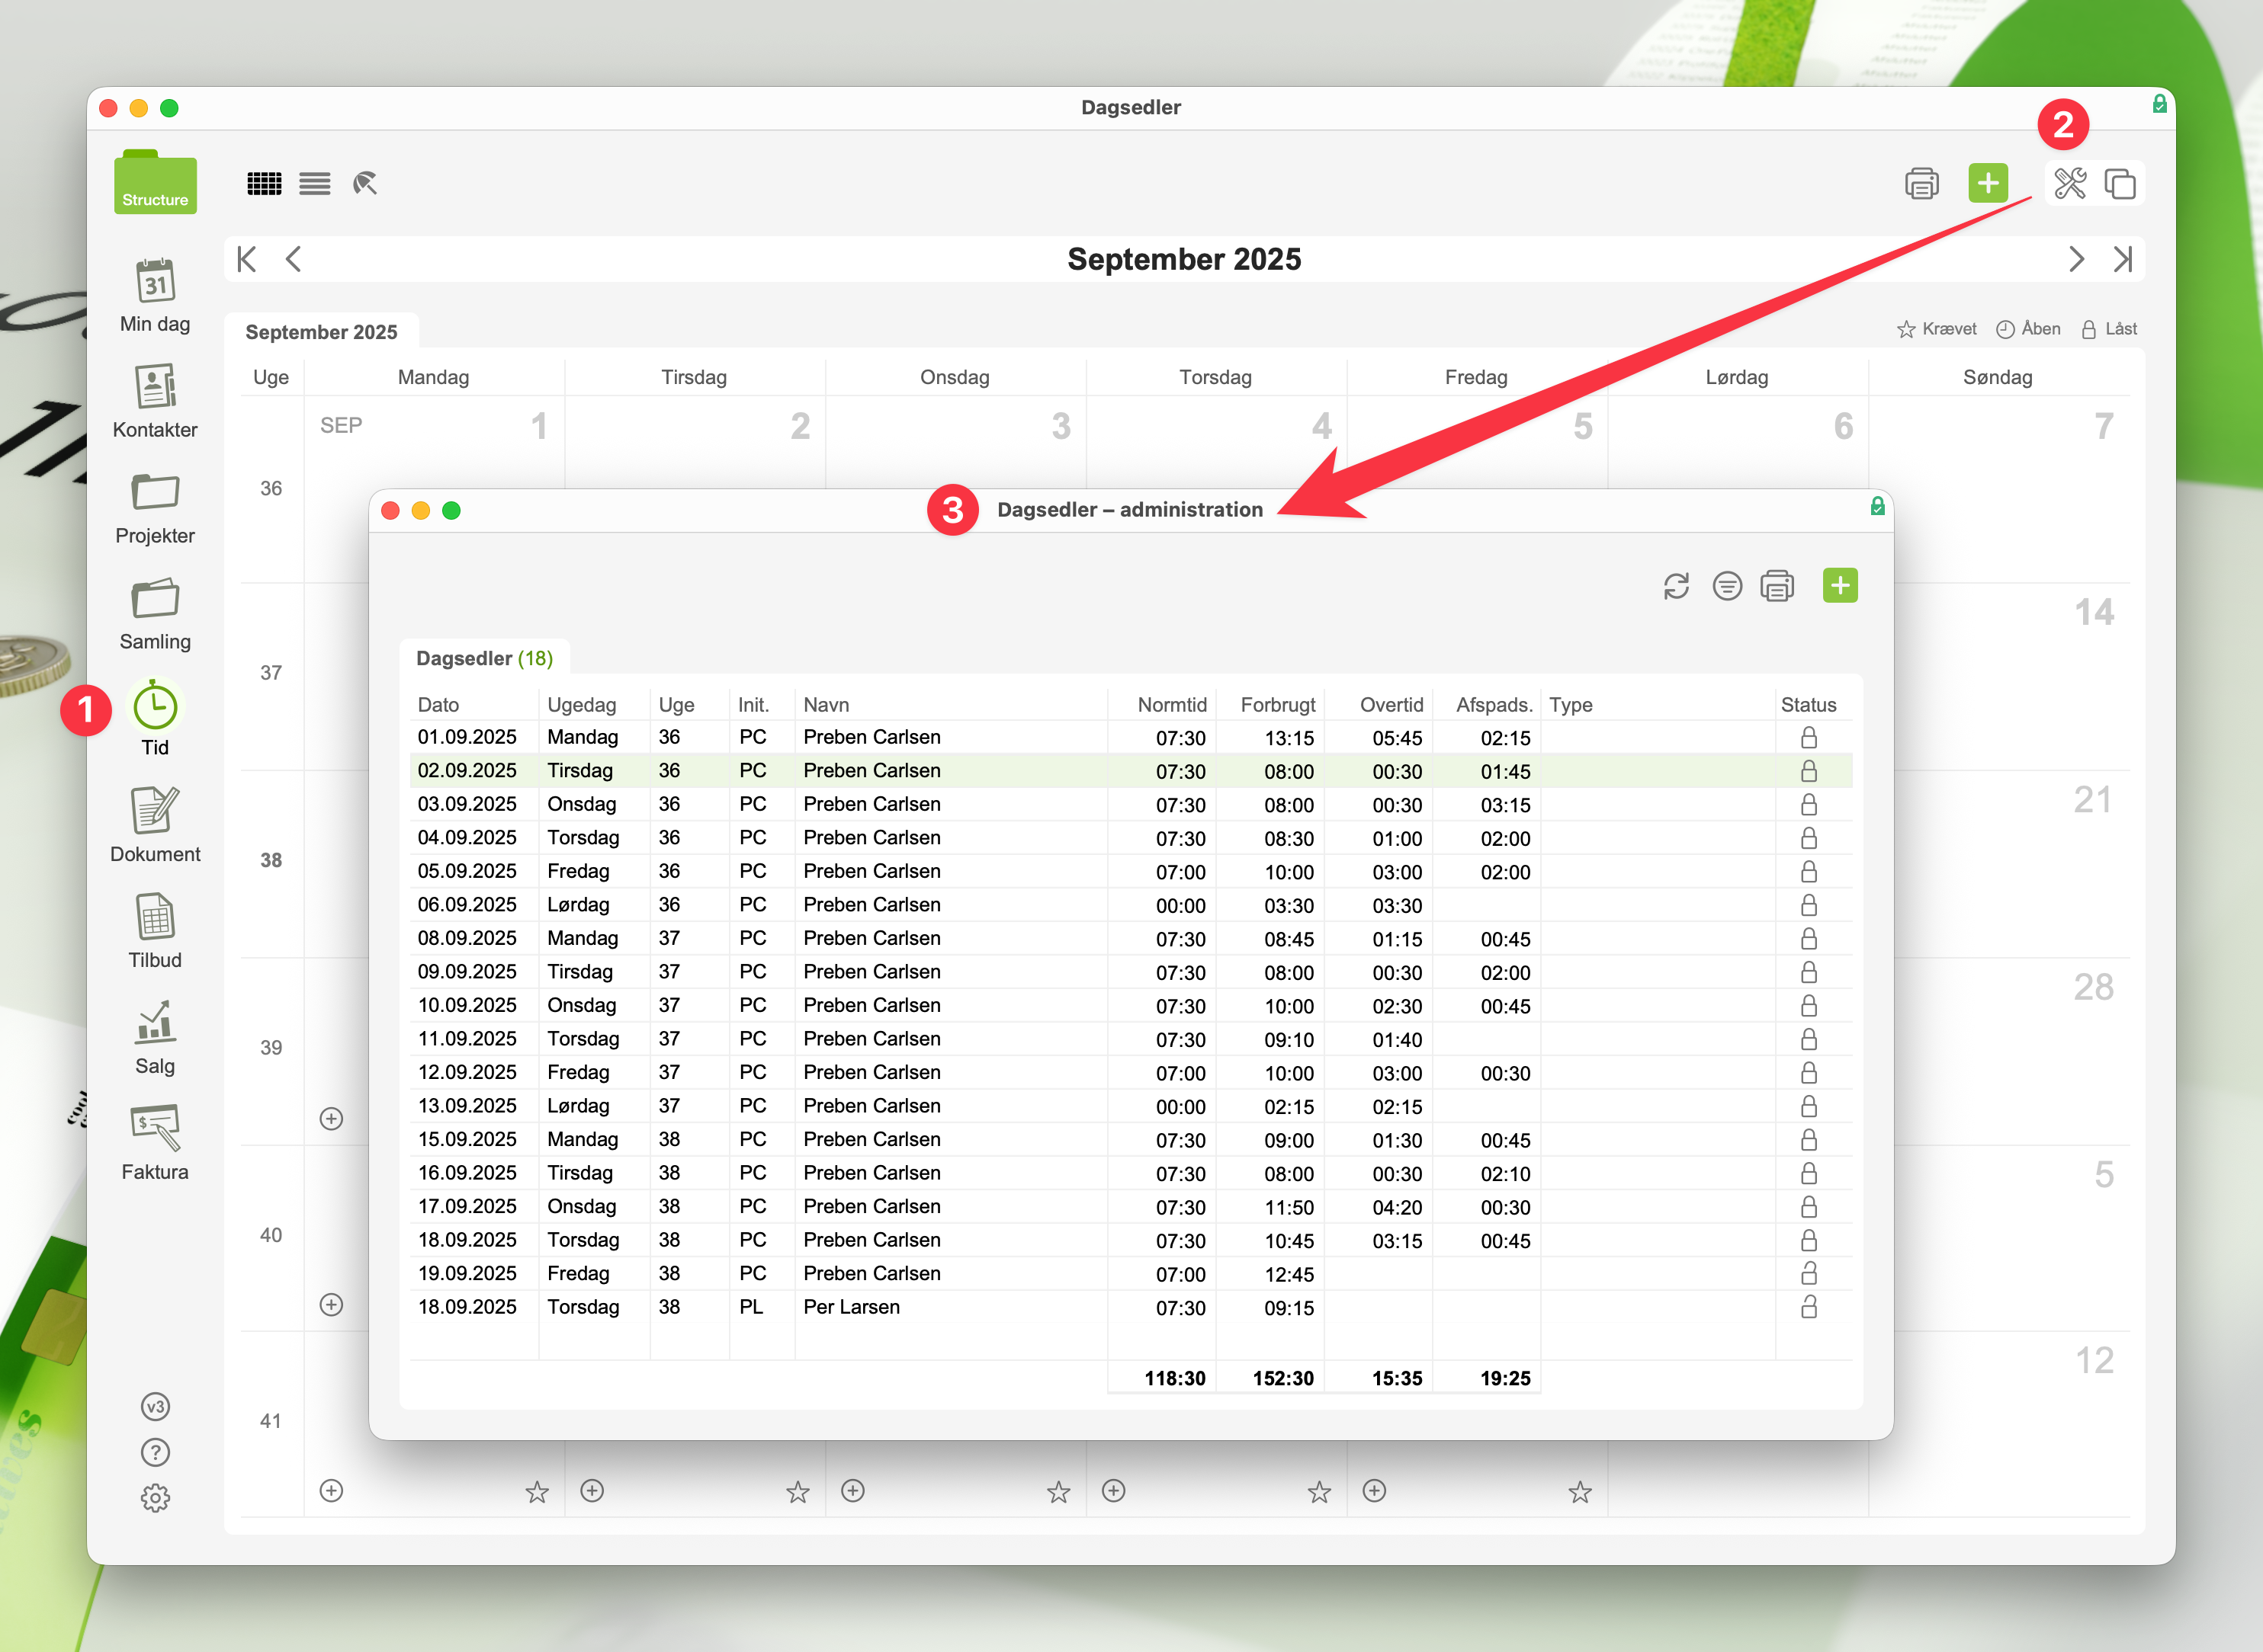
Task: Add new dagseddel with green plus in administration
Action: click(x=1839, y=586)
